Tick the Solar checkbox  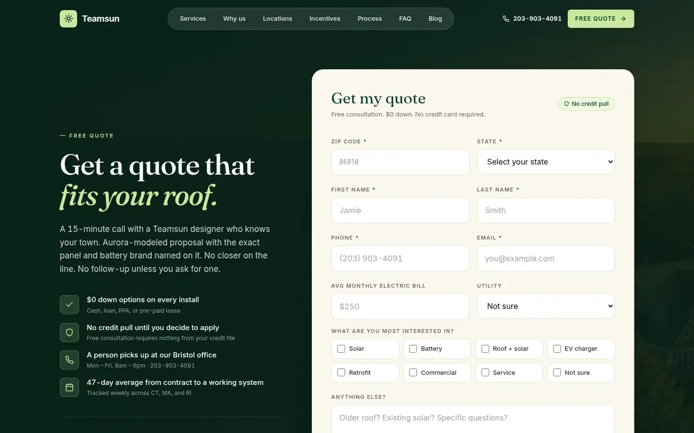tap(341, 349)
